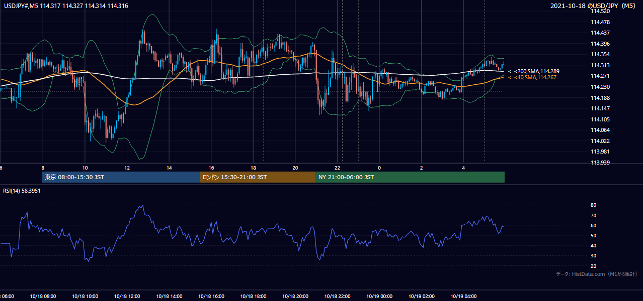Click price level 113.939 on the price axis

pos(601,163)
